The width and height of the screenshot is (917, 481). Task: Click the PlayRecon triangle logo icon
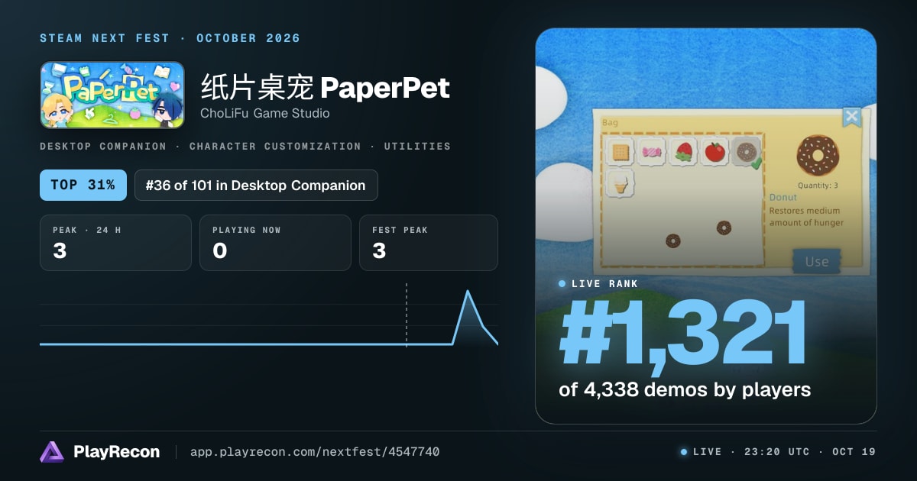(x=52, y=452)
